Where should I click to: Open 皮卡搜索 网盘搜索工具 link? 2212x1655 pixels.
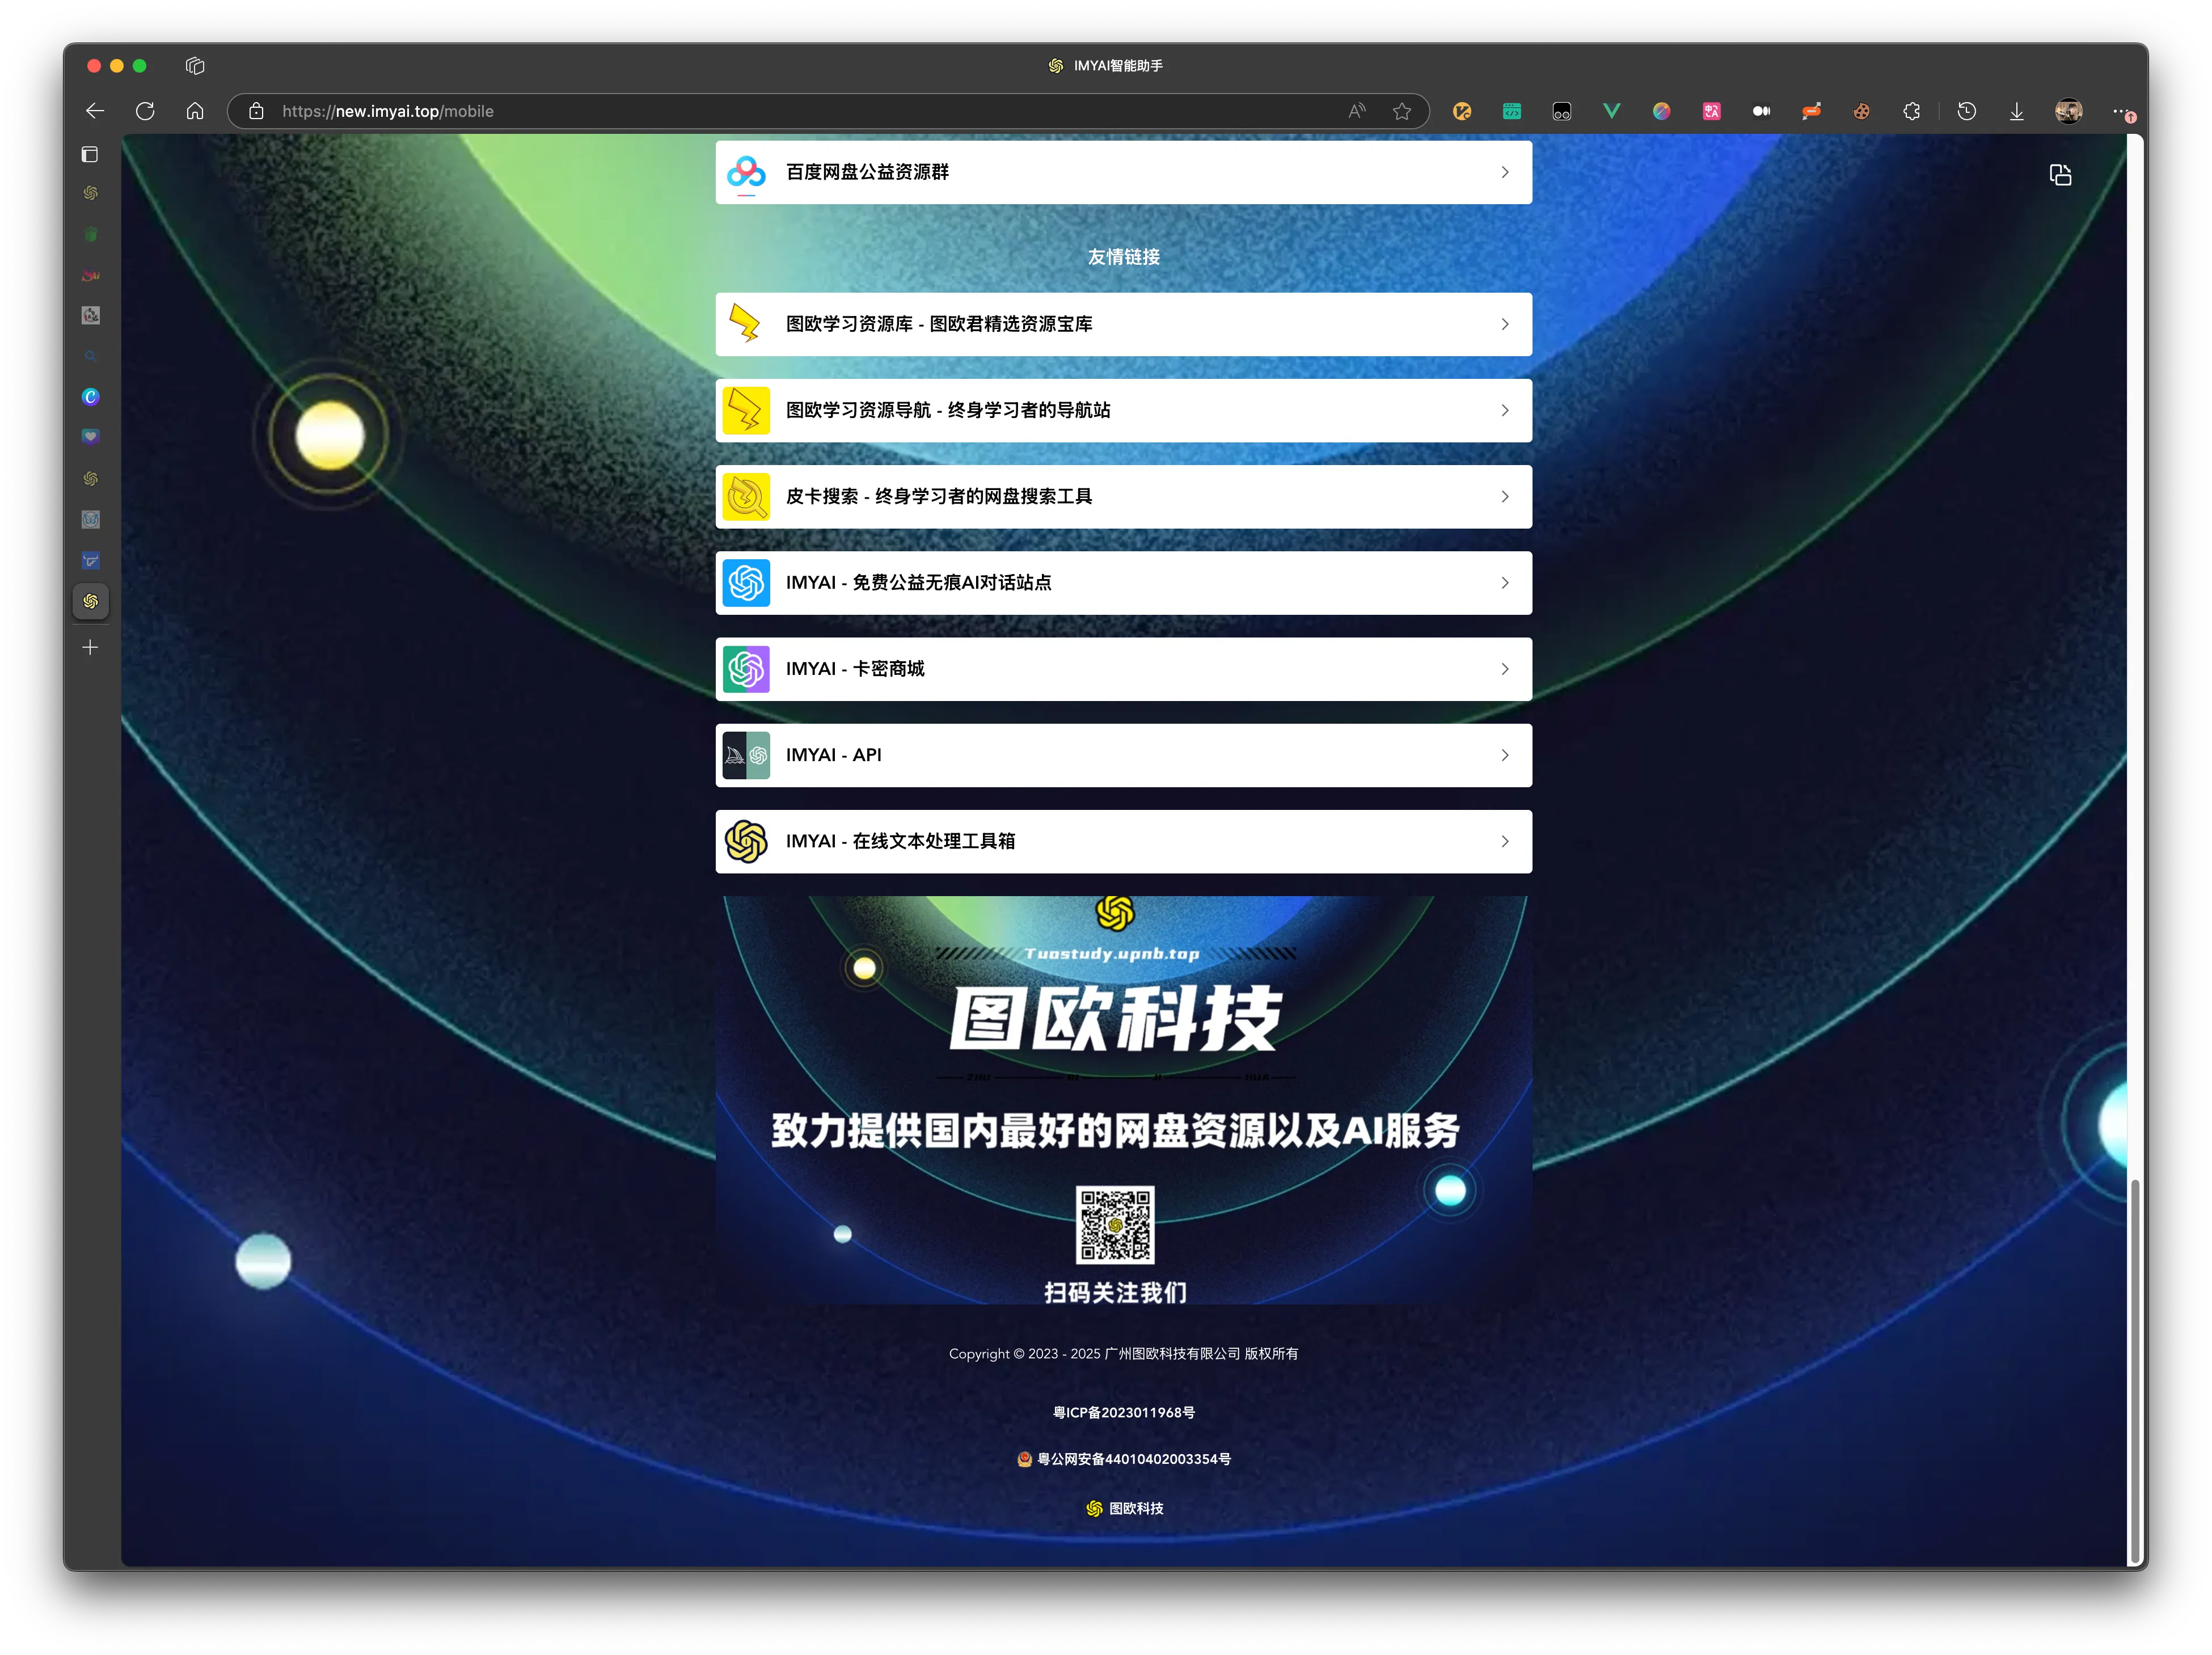pos(1123,496)
